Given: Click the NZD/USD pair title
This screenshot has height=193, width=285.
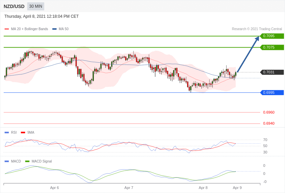Looking at the screenshot, I should tap(14, 6).
